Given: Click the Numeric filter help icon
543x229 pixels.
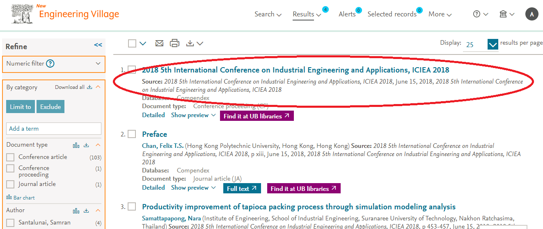Looking at the screenshot, I should click(x=50, y=63).
